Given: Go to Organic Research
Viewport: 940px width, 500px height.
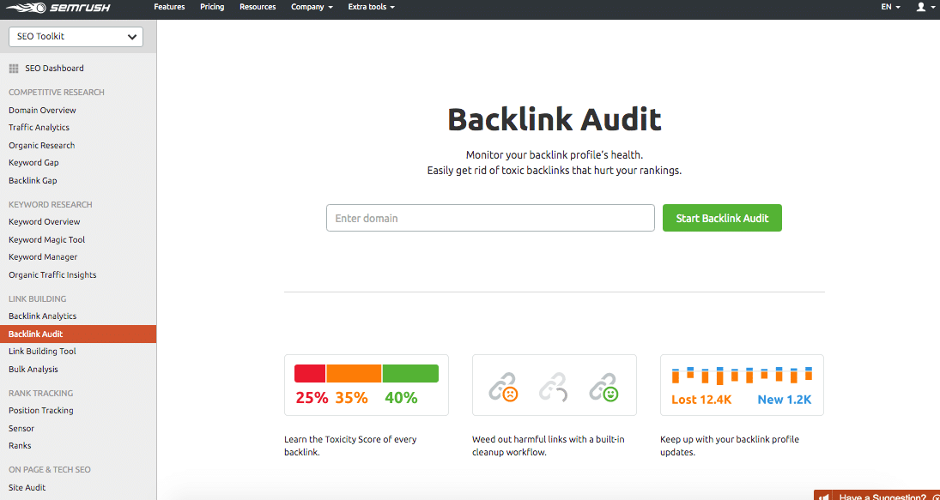Looking at the screenshot, I should (x=41, y=146).
